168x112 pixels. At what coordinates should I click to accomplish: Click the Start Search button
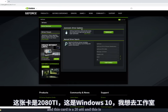click(108, 63)
